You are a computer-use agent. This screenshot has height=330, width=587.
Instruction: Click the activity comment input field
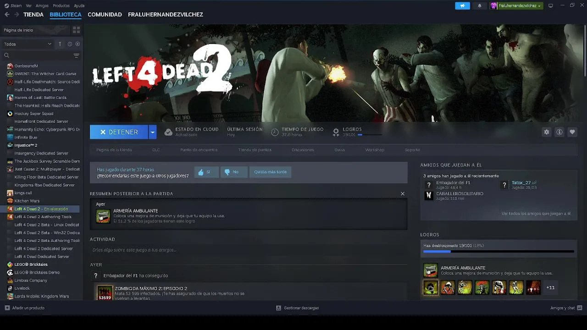pyautogui.click(x=249, y=250)
